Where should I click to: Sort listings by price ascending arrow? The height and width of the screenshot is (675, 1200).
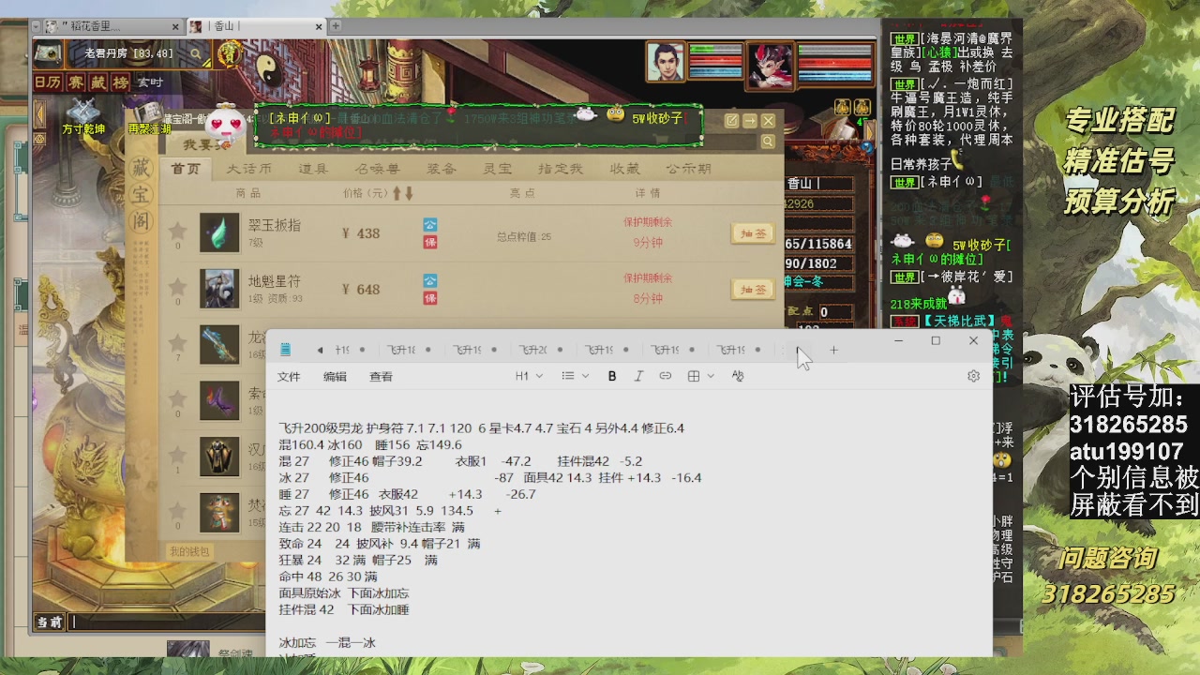[397, 193]
